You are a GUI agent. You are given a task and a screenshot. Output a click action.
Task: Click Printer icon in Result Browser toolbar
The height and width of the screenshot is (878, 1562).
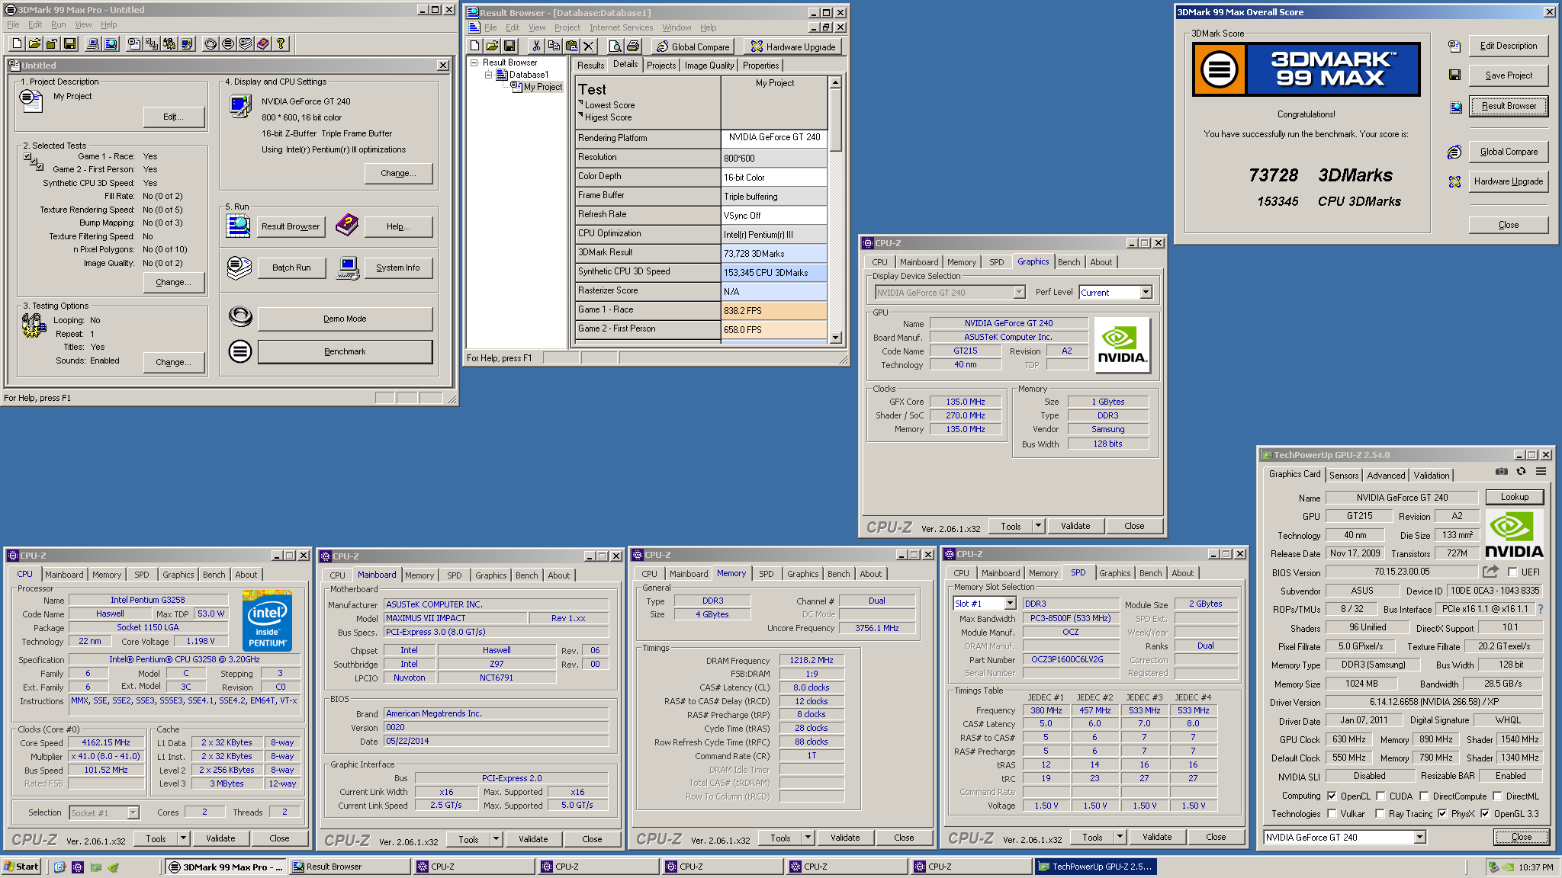pyautogui.click(x=632, y=46)
